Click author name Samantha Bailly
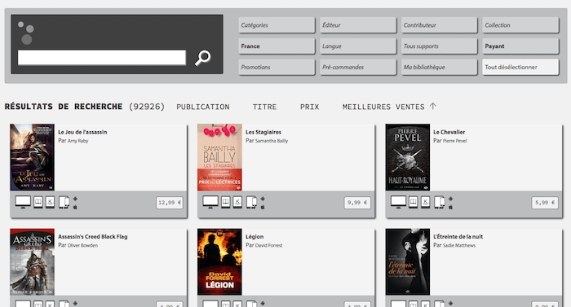 click(x=272, y=141)
